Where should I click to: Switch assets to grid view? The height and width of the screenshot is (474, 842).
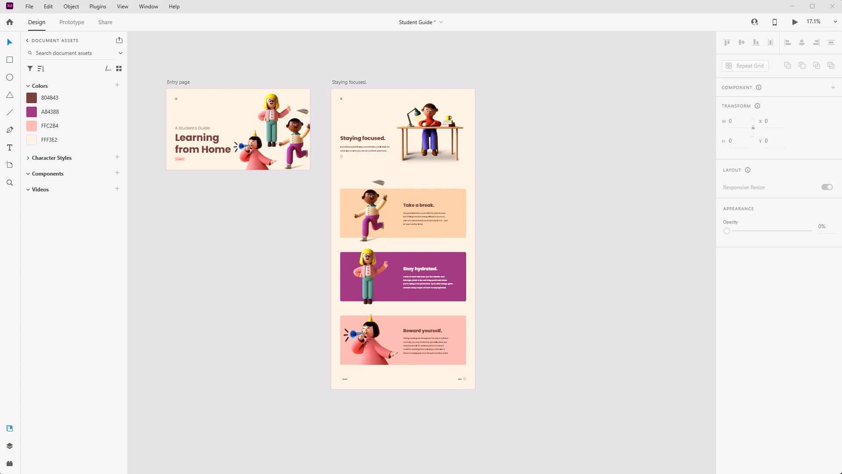click(x=119, y=68)
